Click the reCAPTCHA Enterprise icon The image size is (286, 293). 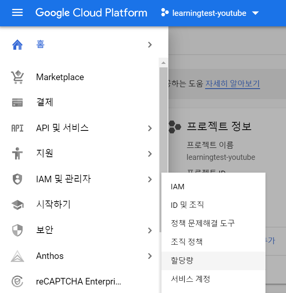(17, 281)
